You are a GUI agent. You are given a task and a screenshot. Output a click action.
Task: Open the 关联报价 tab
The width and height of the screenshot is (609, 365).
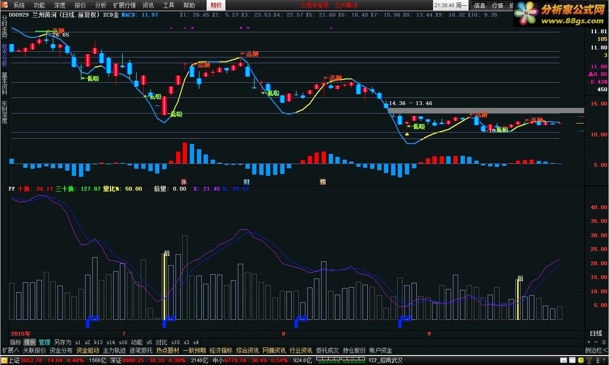tap(34, 350)
